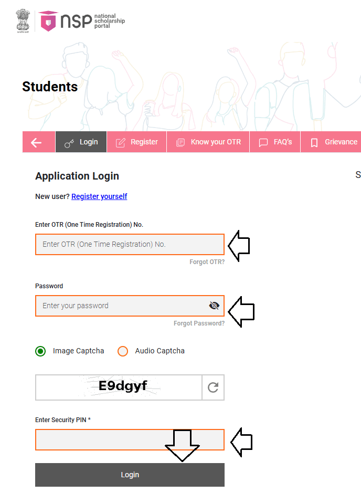Image resolution: width=361 pixels, height=493 pixels.
Task: Click the Forgot OTR link
Action: coord(207,261)
